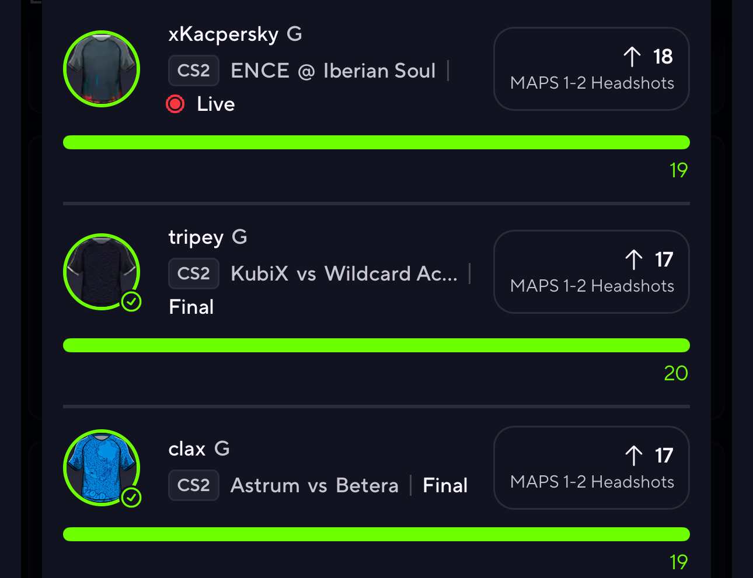
Task: Open xKacpersky's 18 Headshots pick box
Action: pyautogui.click(x=591, y=69)
